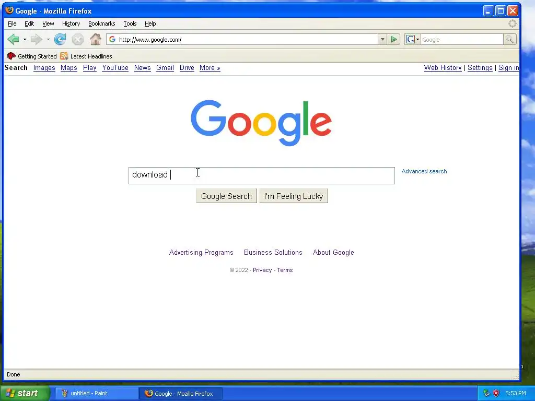Open the Terms link
The image size is (535, 401).
(285, 270)
